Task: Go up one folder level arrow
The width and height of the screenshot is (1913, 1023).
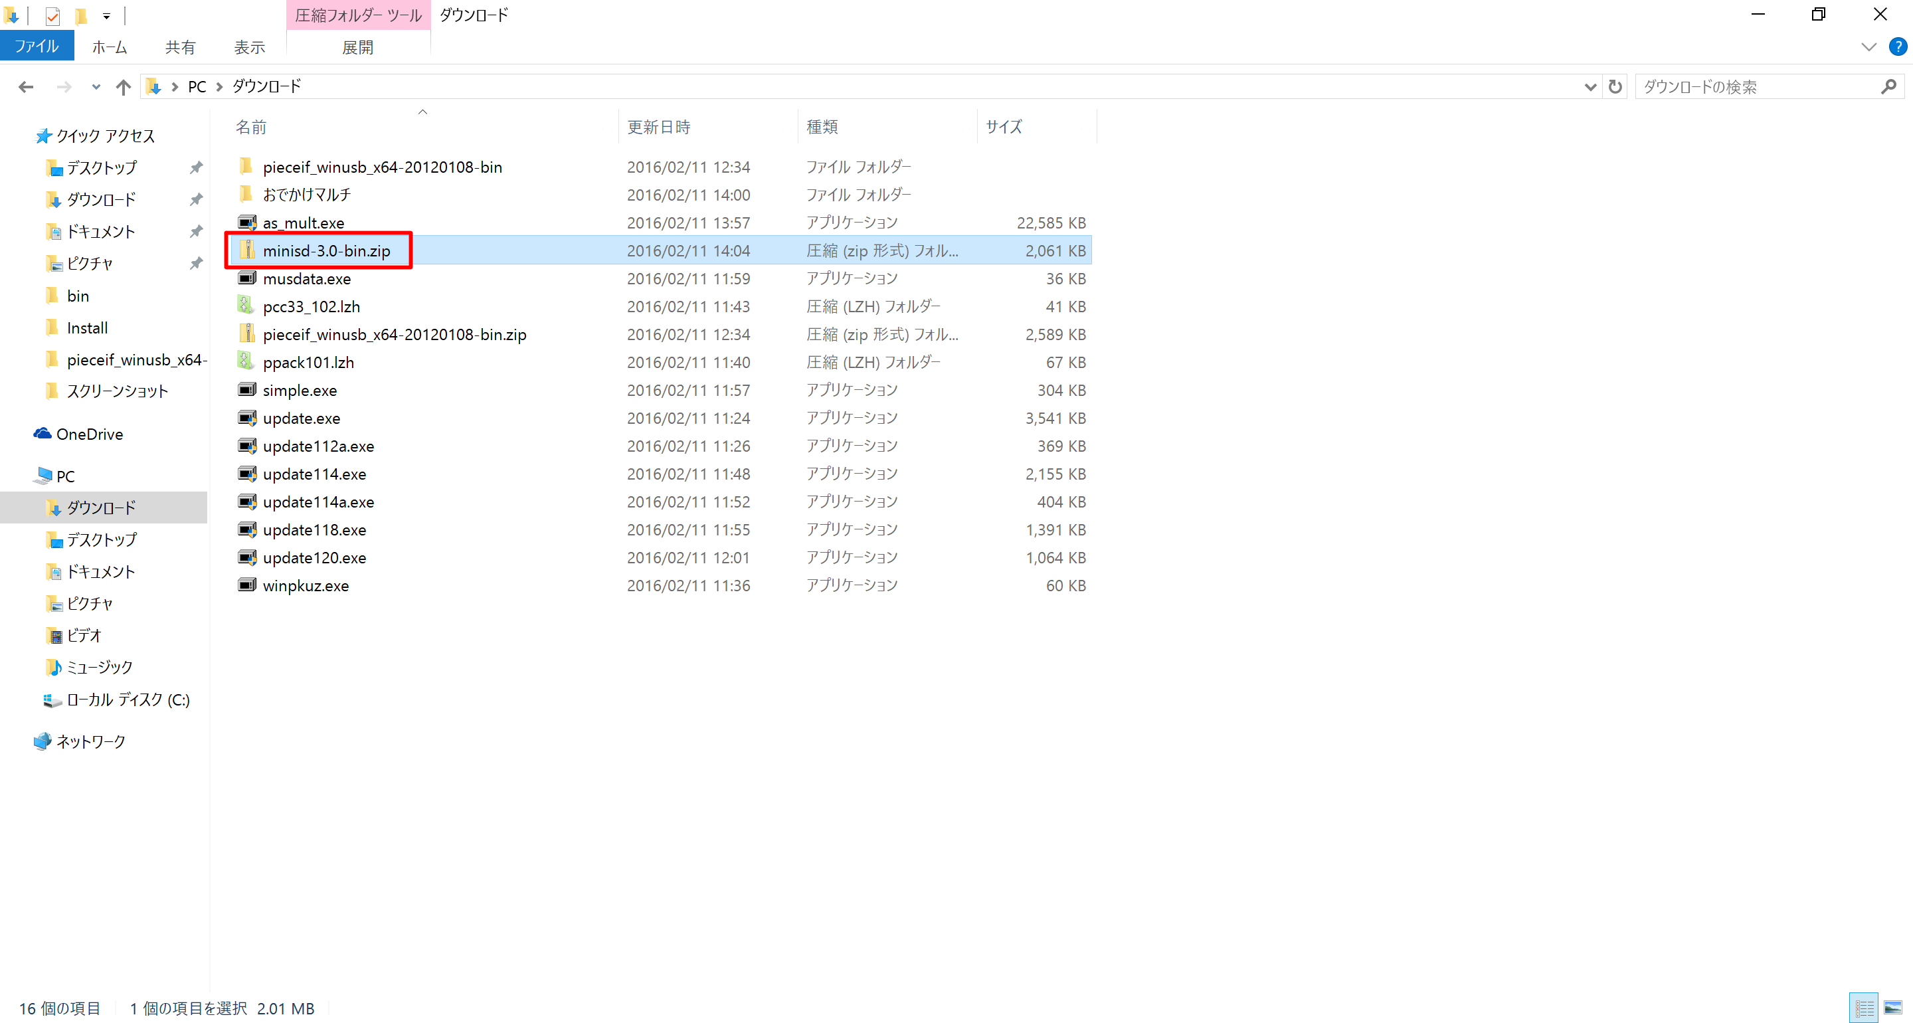Action: (x=124, y=87)
